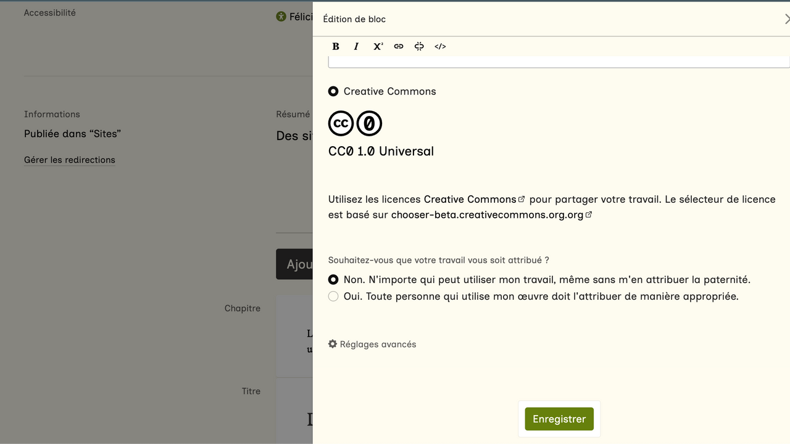Save the block with Enregistrer
Screen dimensions: 790x444
[x=559, y=419]
